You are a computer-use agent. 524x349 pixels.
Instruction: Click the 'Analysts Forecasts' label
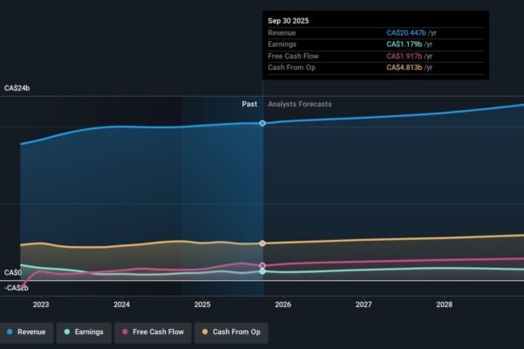pyautogui.click(x=300, y=104)
